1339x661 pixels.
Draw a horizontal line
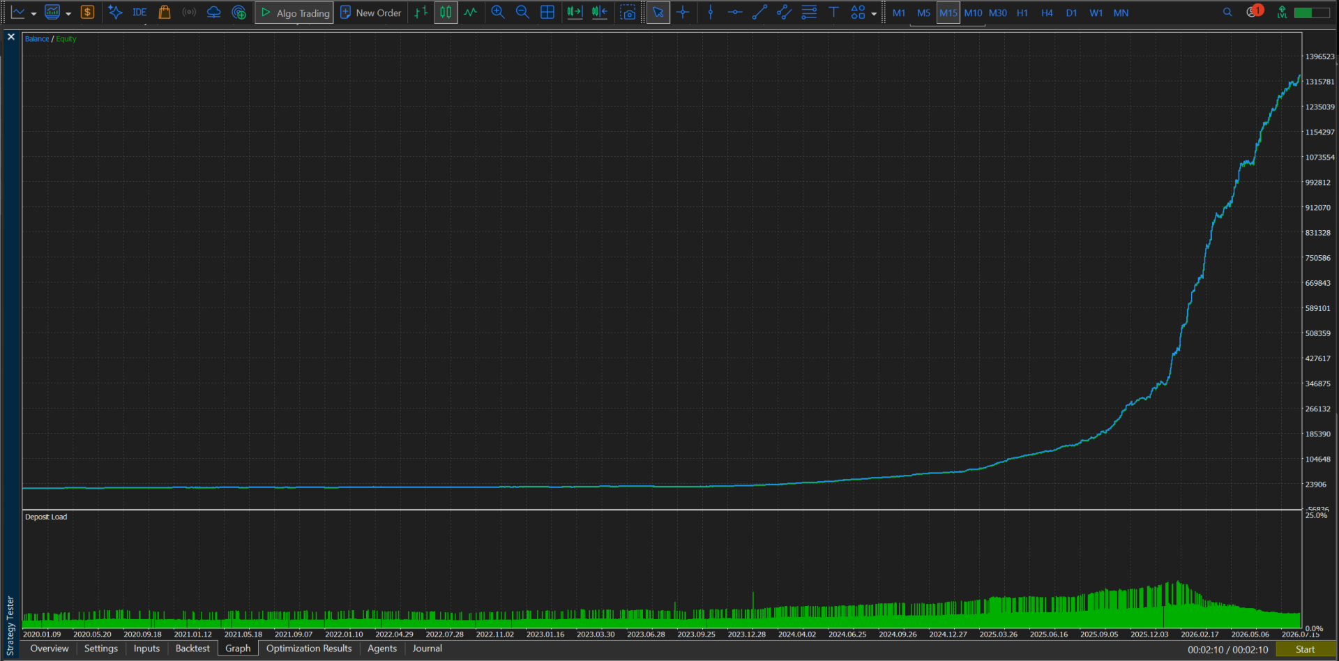(x=735, y=13)
